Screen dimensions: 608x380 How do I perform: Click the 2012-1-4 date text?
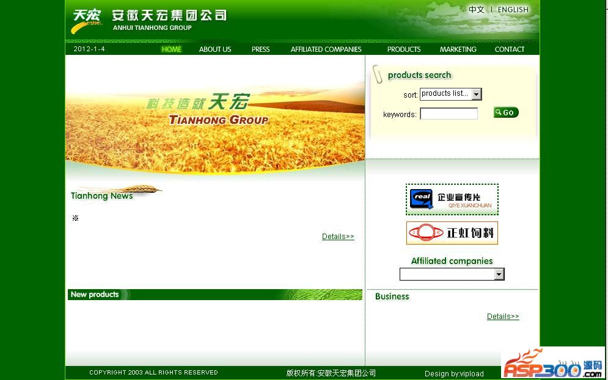[x=89, y=49]
